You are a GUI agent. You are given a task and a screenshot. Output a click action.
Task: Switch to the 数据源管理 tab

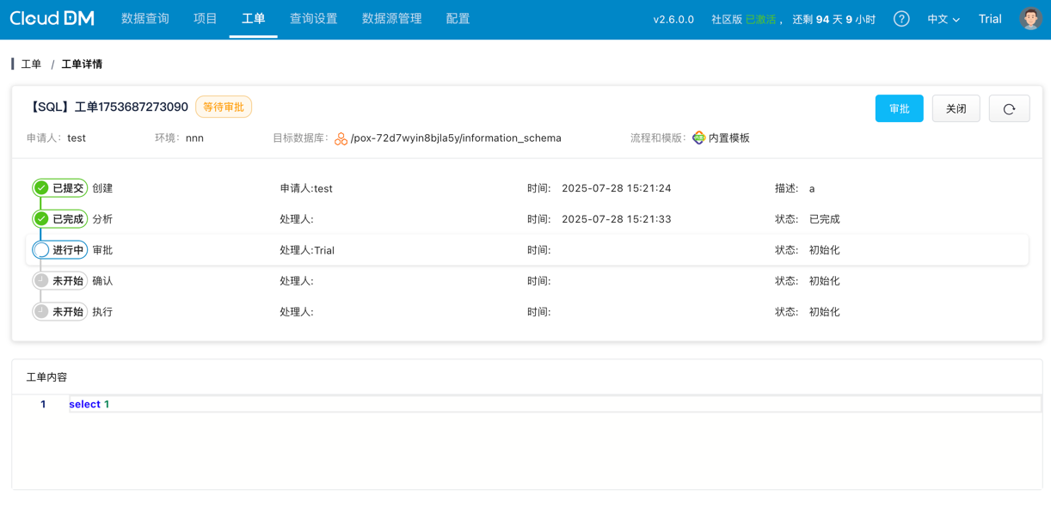click(391, 19)
